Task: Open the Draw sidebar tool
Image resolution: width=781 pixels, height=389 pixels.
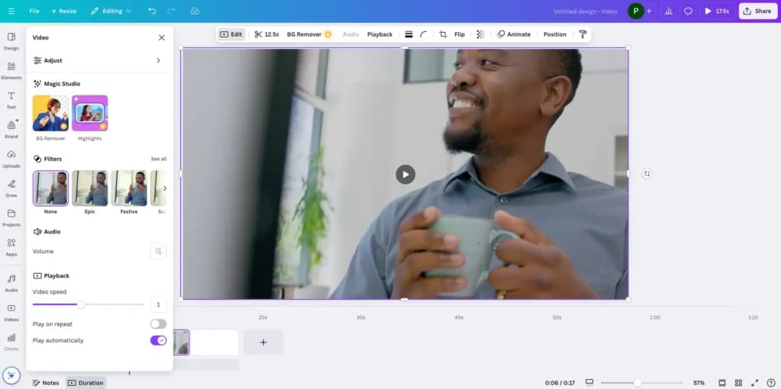Action: (x=11, y=188)
